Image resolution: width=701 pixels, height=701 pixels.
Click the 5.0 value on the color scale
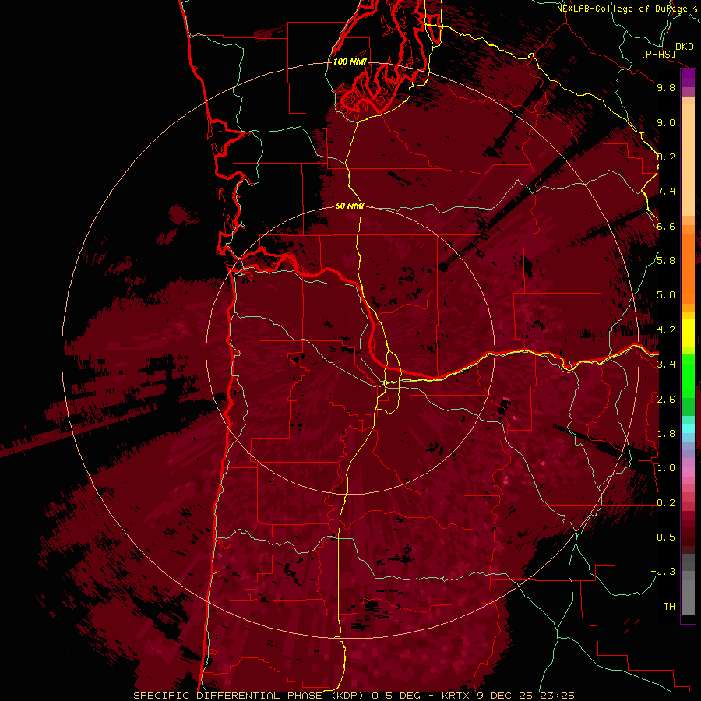[666, 295]
